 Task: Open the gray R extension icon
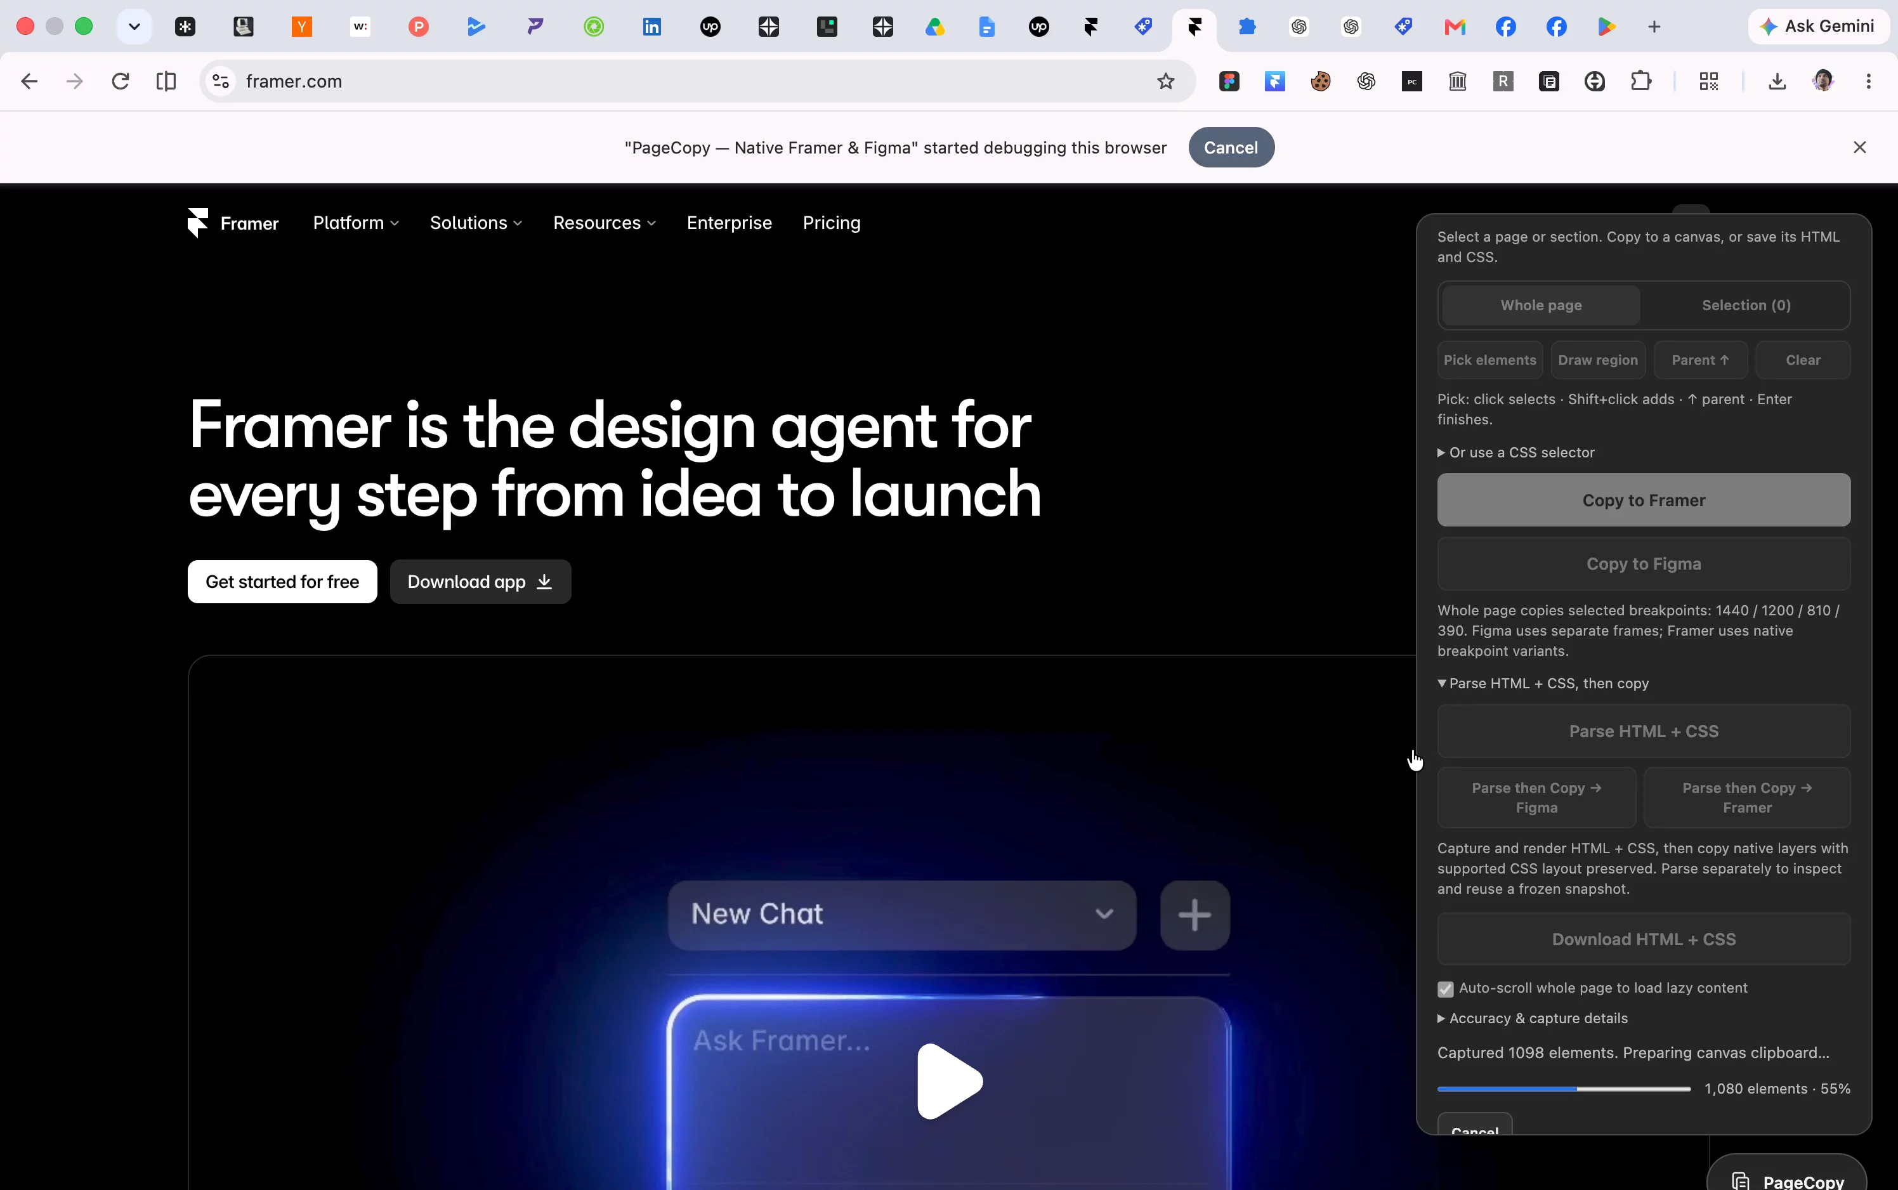pyautogui.click(x=1503, y=81)
